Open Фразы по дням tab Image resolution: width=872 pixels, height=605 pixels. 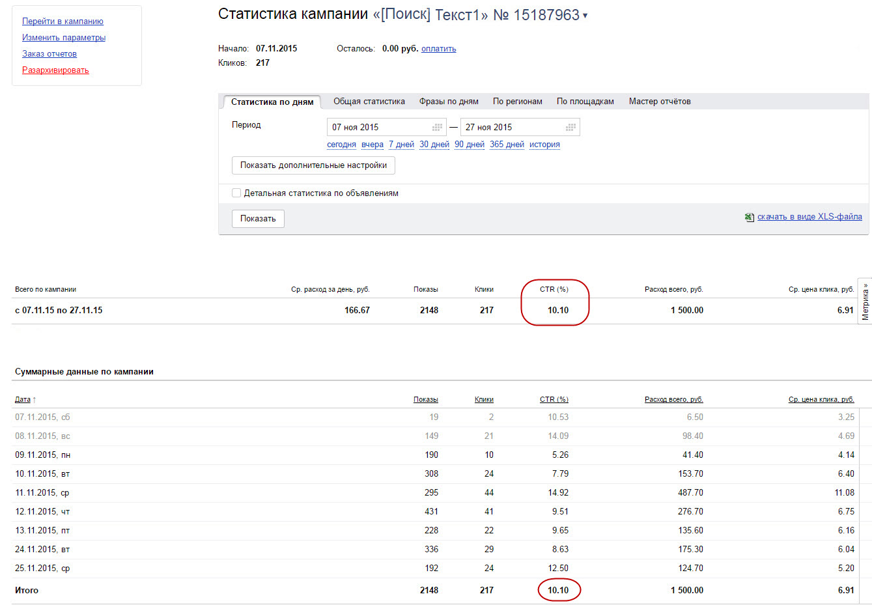point(449,102)
